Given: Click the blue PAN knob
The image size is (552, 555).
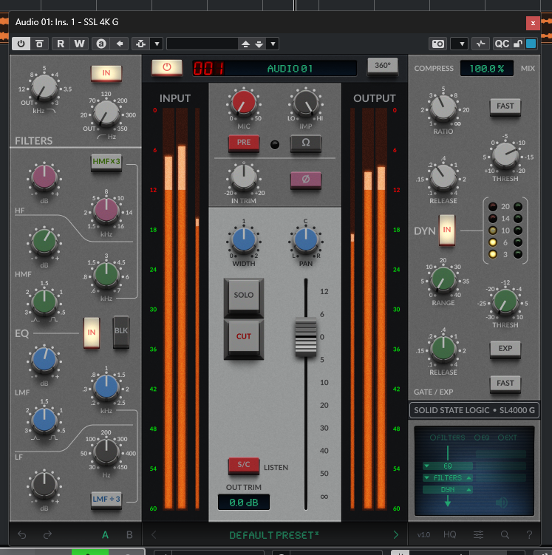Looking at the screenshot, I should click(306, 240).
